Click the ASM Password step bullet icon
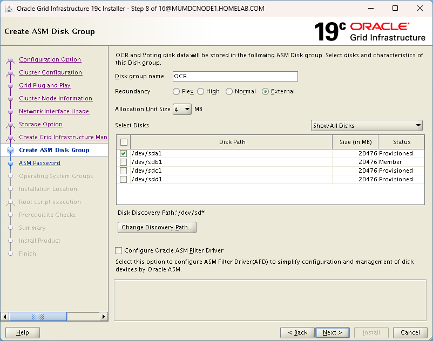433x341 pixels. click(x=10, y=163)
